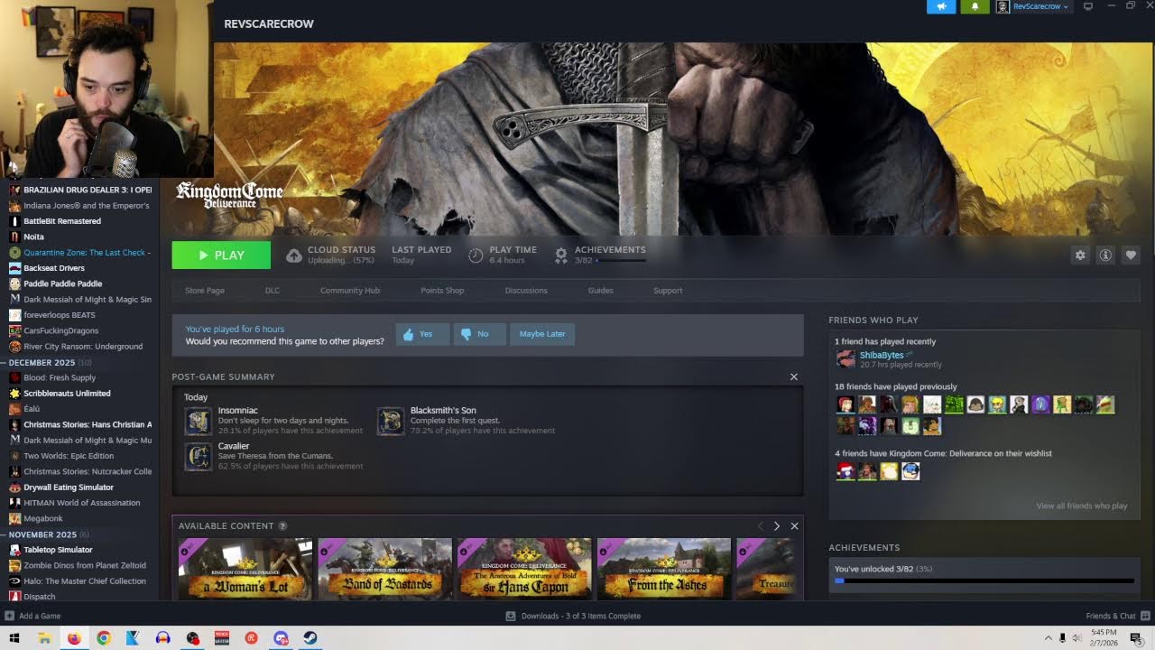Open the taskbar volume icon

(1076, 638)
